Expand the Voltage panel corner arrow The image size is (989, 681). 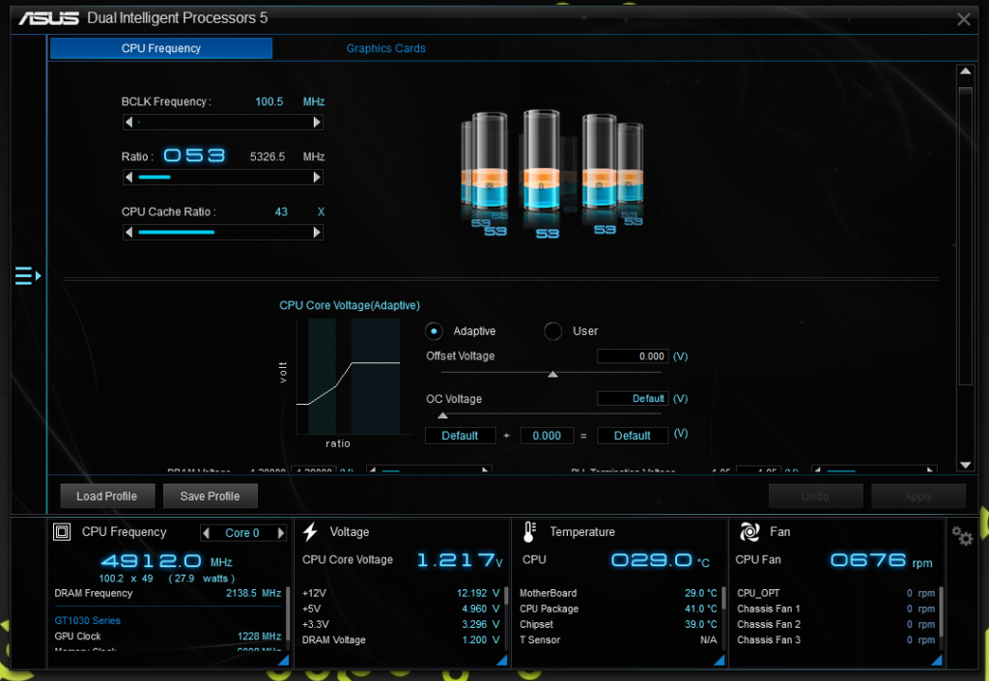point(500,660)
